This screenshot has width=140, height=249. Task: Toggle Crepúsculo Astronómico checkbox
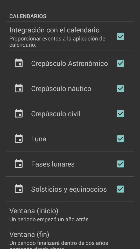click(121, 63)
